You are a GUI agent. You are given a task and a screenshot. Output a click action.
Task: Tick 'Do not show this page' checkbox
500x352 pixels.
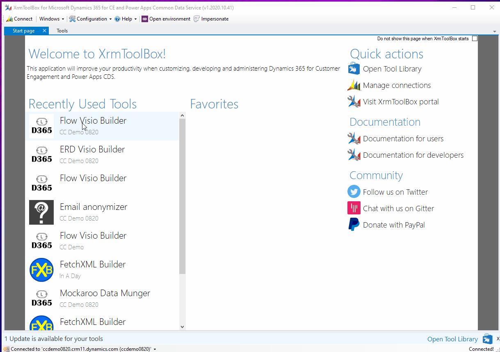tap(475, 39)
